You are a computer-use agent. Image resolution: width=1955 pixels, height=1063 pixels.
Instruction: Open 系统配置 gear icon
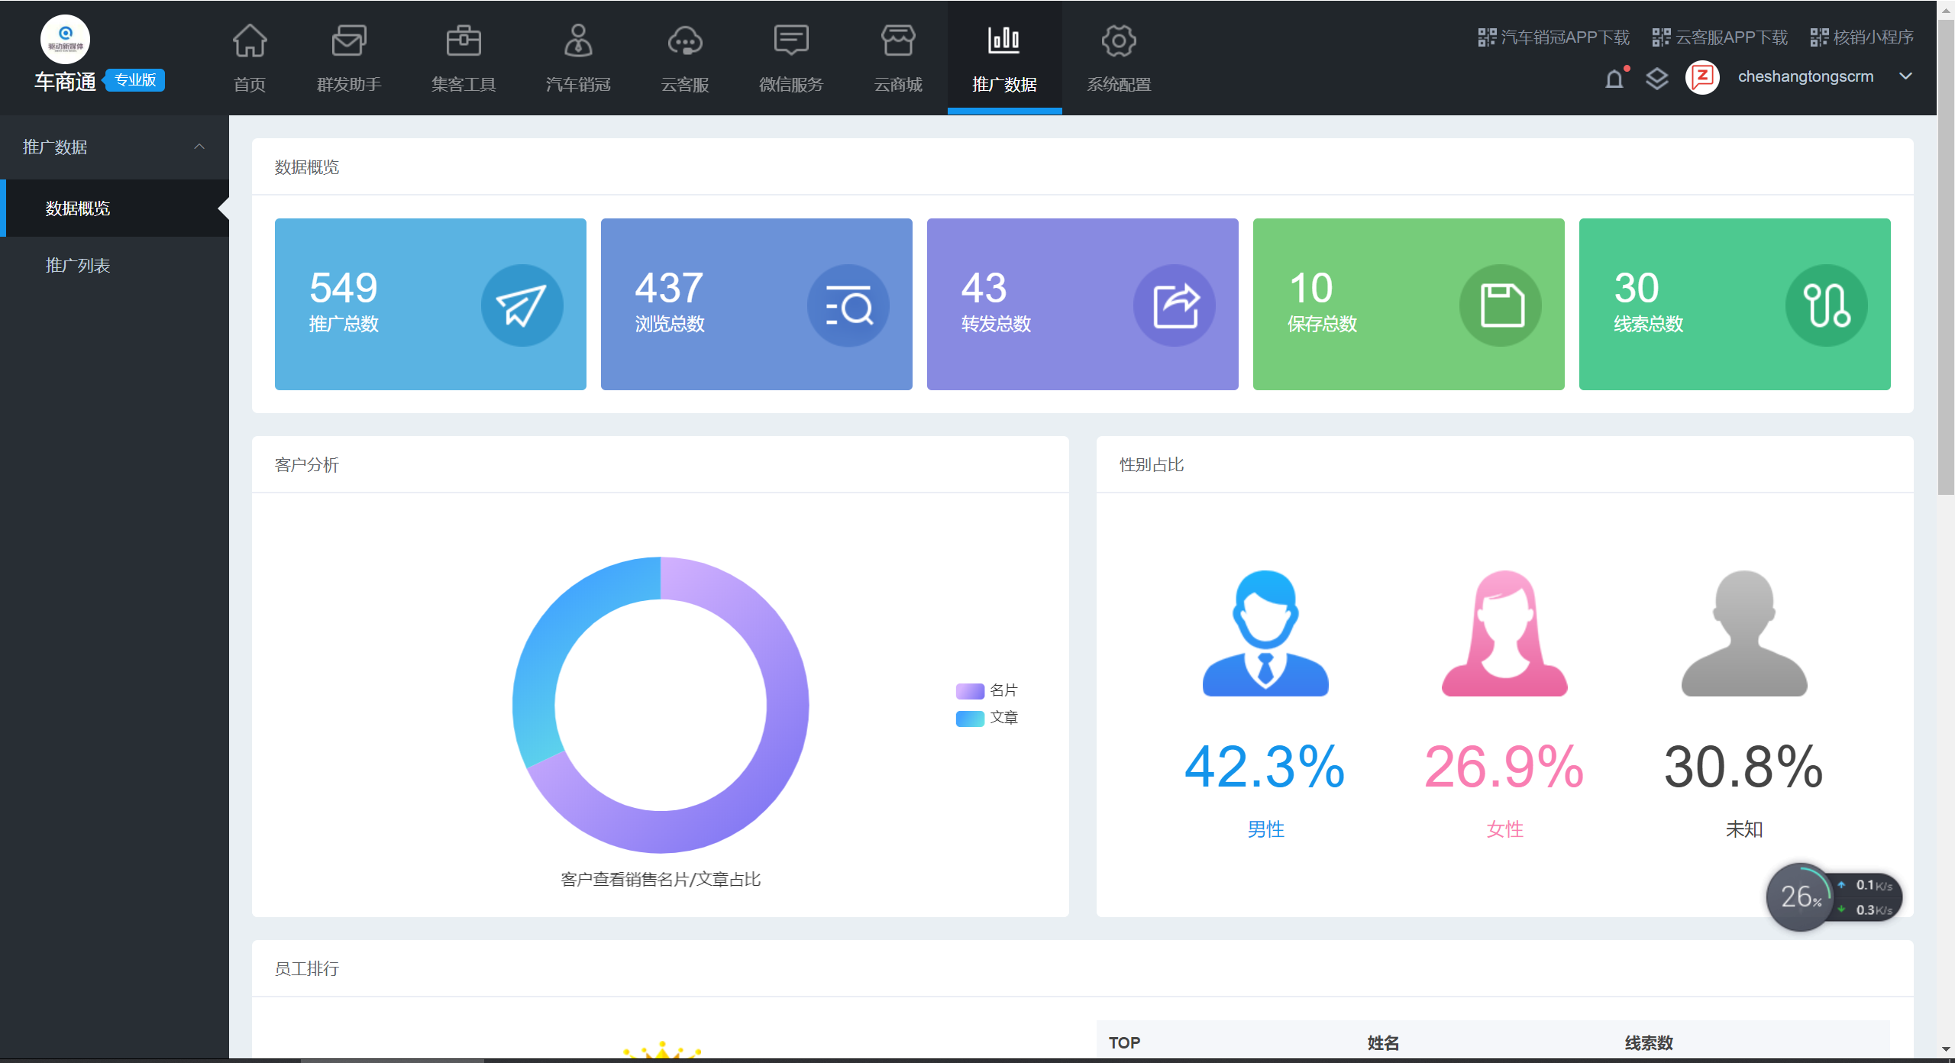(1119, 41)
